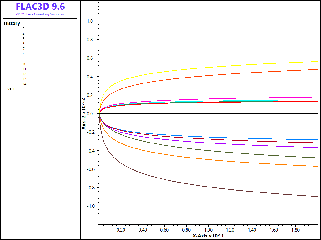This screenshot has width=321, height=240.
Task: Click the 1.0 tick label on the Y axis
Action: click(90, 21)
